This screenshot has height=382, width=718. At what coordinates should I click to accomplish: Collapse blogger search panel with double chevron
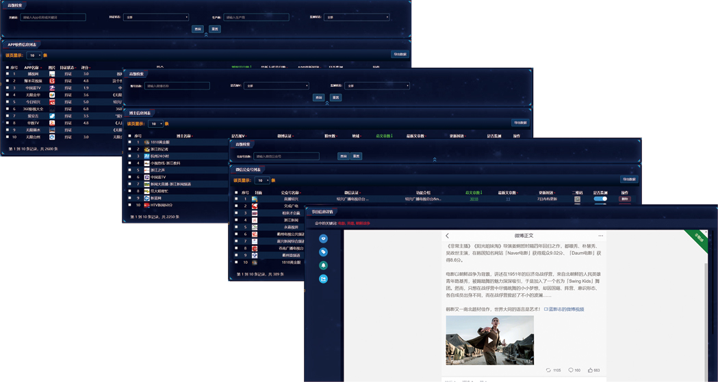pos(327,103)
